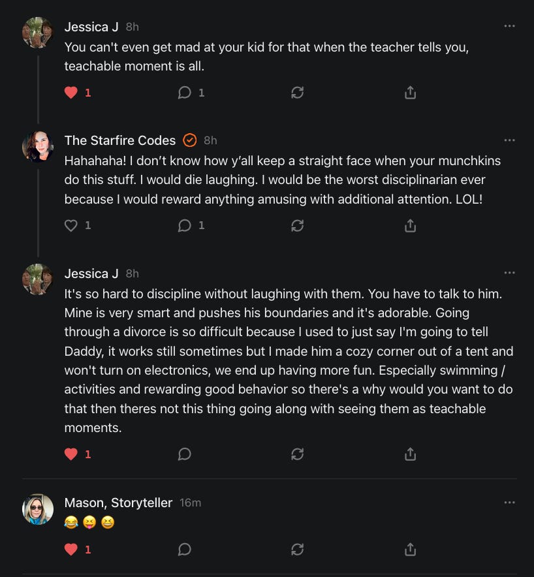Open The Starfire Codes profile name link

(x=120, y=140)
